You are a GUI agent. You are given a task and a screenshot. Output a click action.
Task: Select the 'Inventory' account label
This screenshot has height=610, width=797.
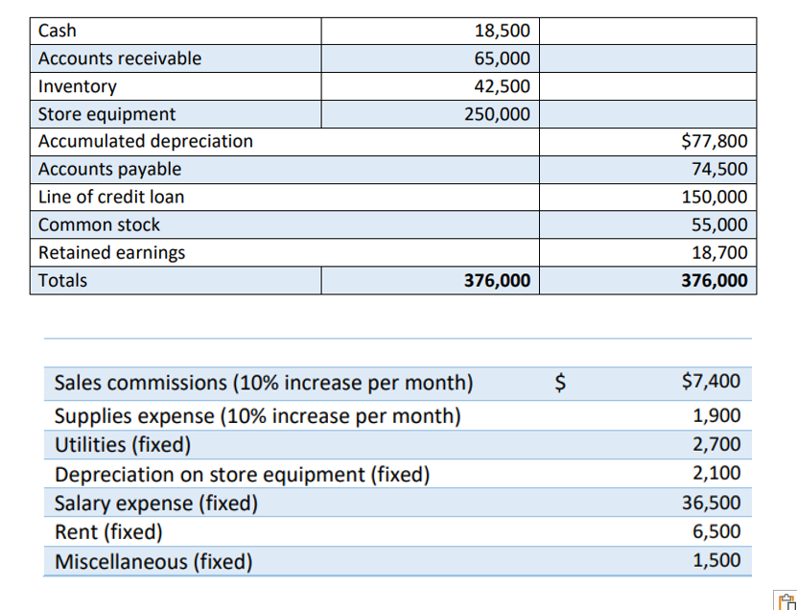[x=78, y=86]
